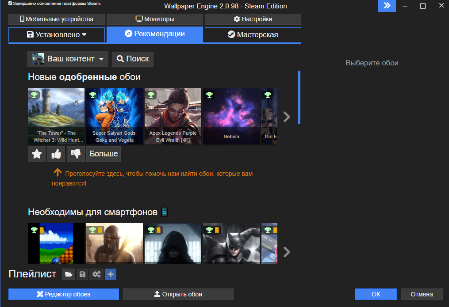Switch to Мобильные устройства tab
This screenshot has height=307, width=449.
coord(57,19)
